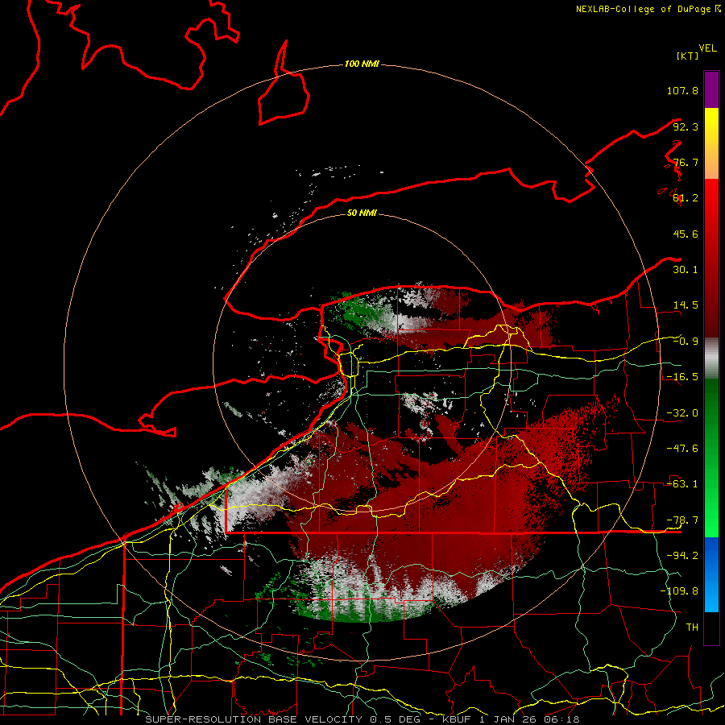Click the -32.0 velocity scale value
The image size is (725, 725).
pos(682,413)
